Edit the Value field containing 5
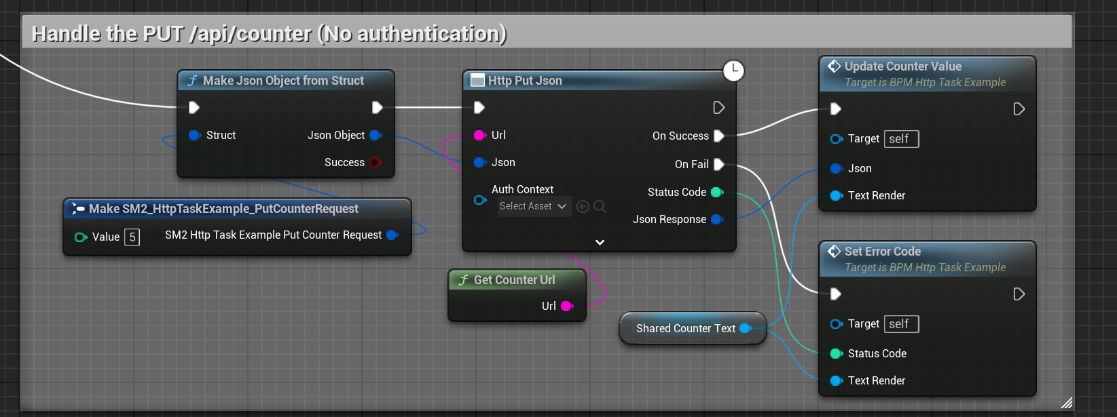This screenshot has width=1117, height=417. (x=132, y=237)
